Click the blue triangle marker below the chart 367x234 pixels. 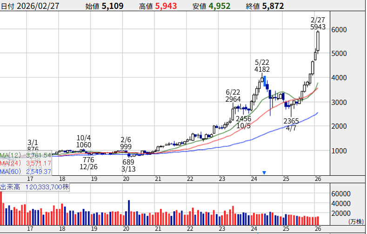(264, 172)
